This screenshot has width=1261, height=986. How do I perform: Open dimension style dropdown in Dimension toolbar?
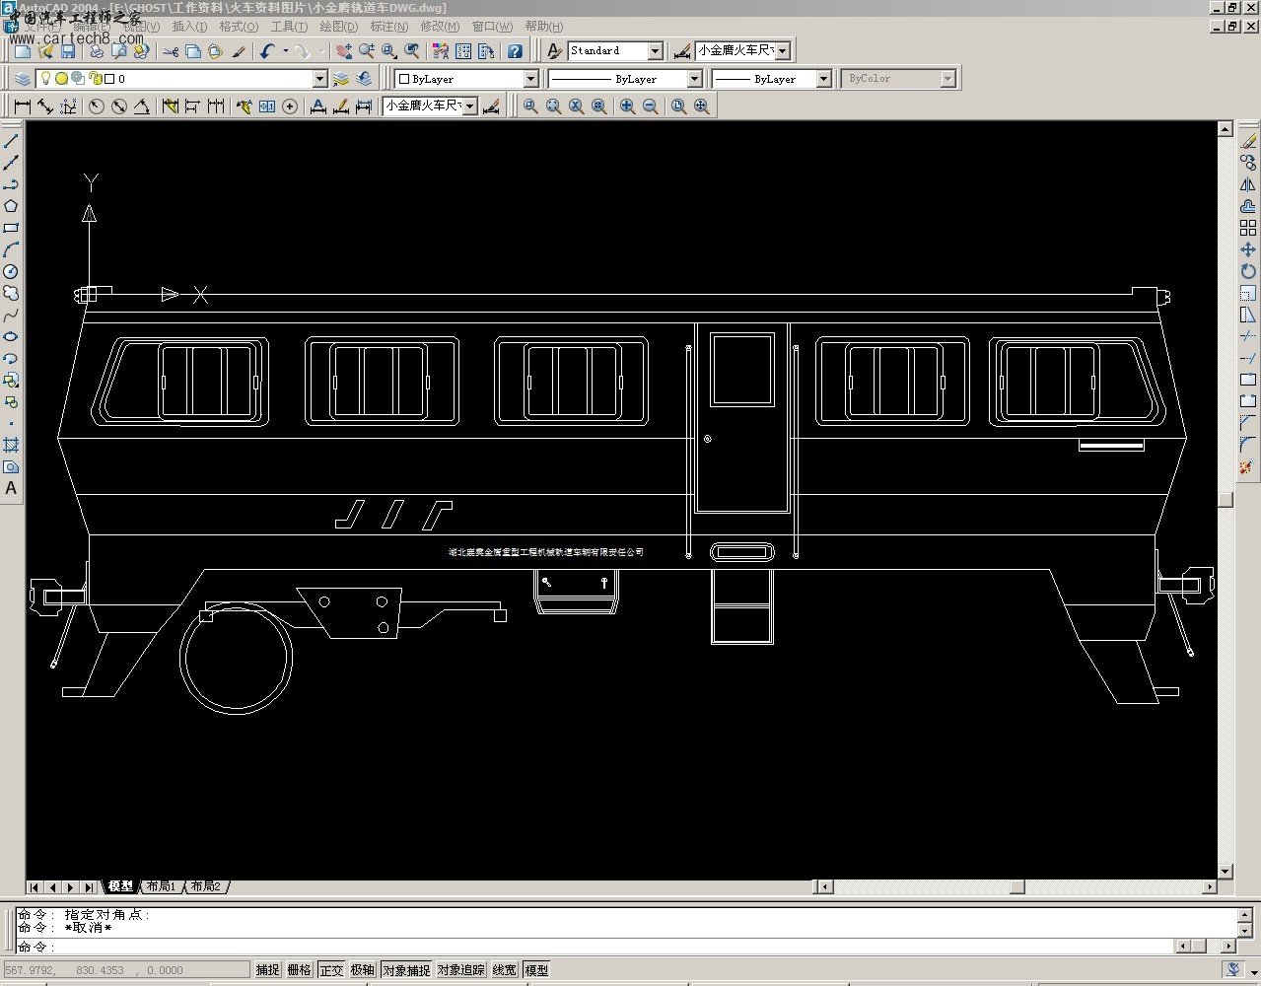(470, 106)
